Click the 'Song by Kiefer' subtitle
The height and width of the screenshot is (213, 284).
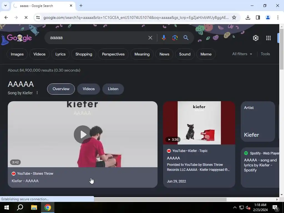(x=20, y=93)
